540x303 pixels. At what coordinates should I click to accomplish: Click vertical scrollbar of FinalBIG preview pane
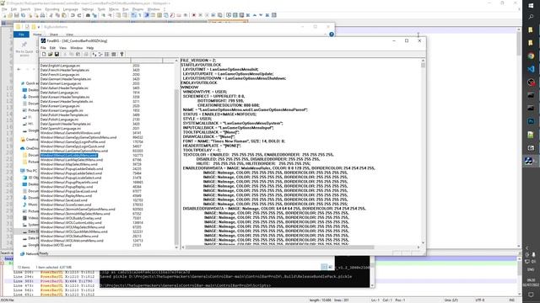point(423,151)
